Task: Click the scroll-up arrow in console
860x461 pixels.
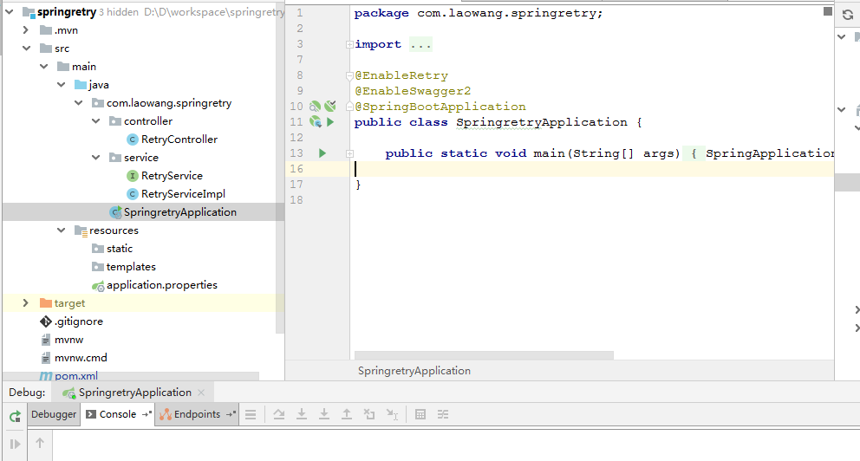Action: [x=40, y=444]
